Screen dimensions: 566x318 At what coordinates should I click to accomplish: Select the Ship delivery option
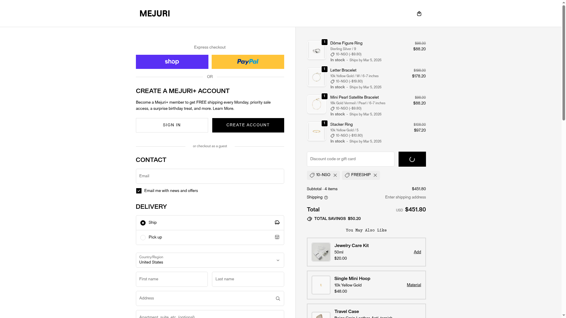coord(143,223)
